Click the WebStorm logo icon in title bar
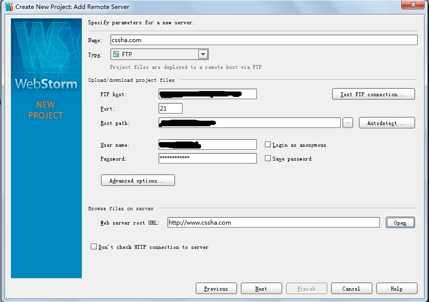Viewport: 429px width, 302px height. click(x=9, y=6)
